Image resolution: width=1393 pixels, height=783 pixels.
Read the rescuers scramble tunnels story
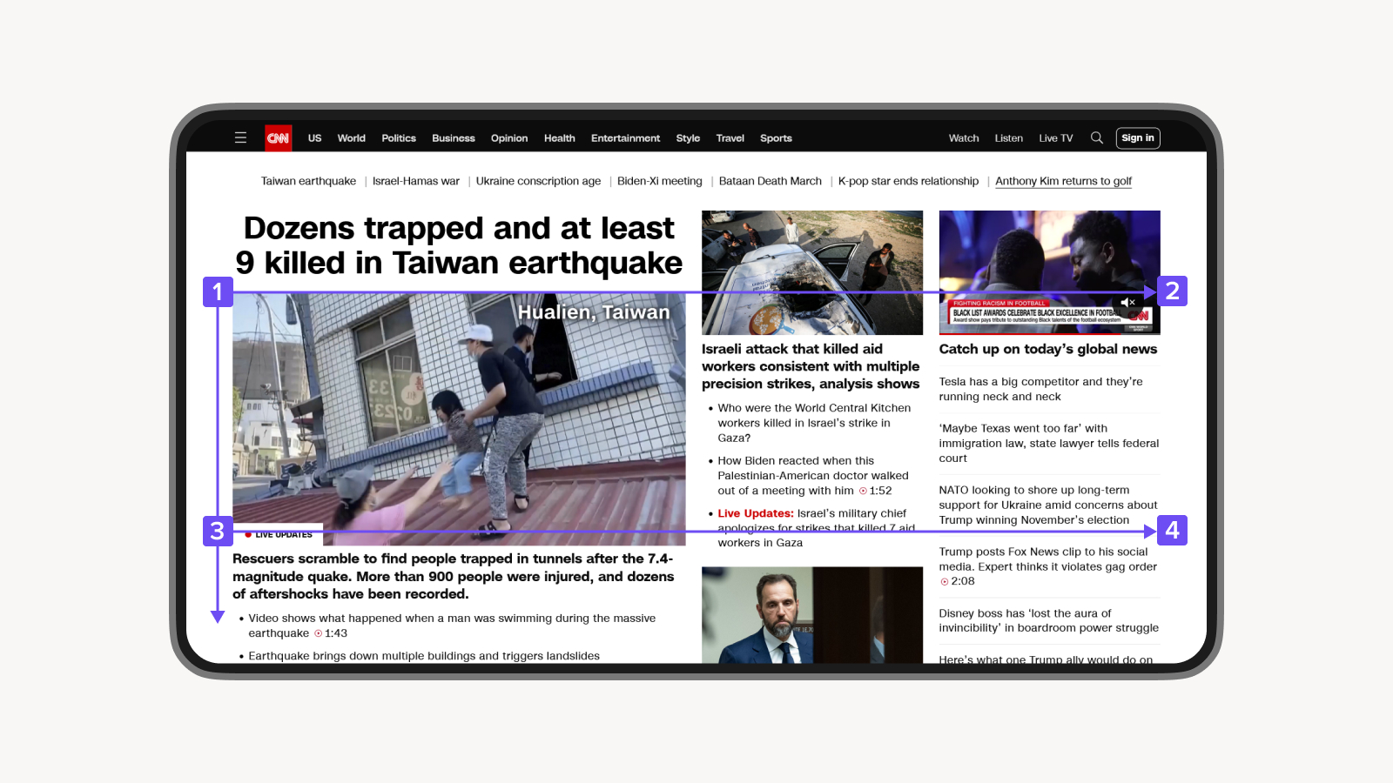(x=453, y=576)
